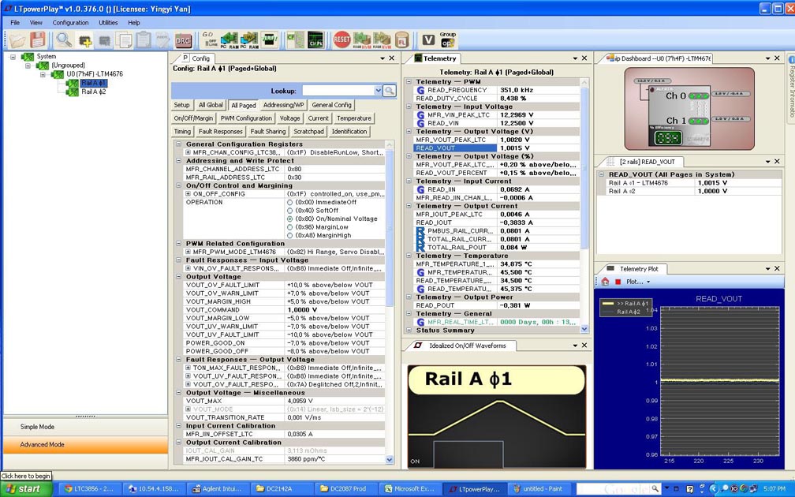Viewport: 795px width, 497px height.
Task: Switch to Simple Mode
Action: (85, 427)
